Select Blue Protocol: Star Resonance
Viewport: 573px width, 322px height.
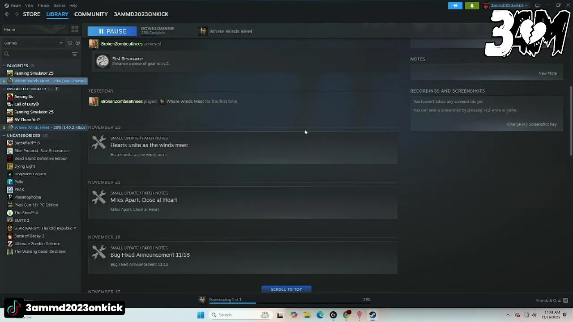(x=41, y=151)
